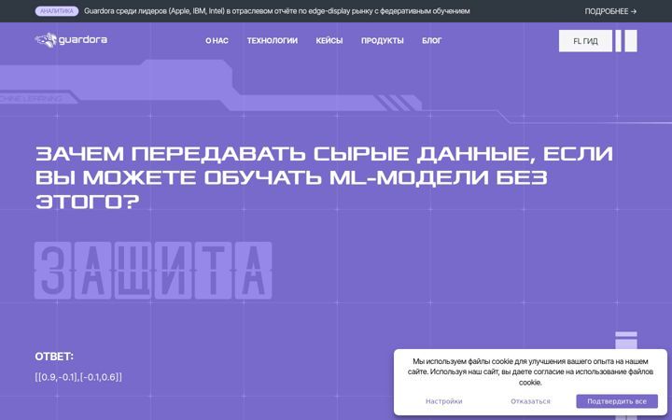Follow the ПОДРОБНЕЕ link in announcement bar
This screenshot has height=420, width=672.
coord(610,11)
